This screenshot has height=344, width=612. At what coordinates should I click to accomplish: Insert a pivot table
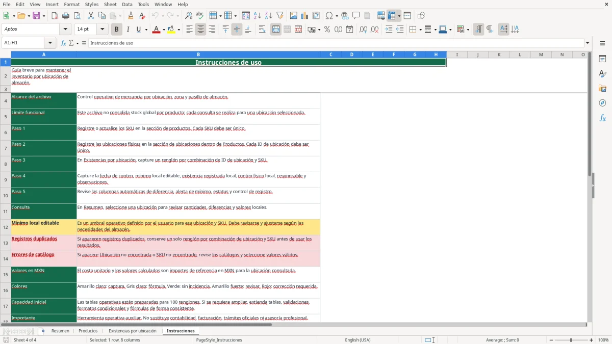click(x=316, y=16)
